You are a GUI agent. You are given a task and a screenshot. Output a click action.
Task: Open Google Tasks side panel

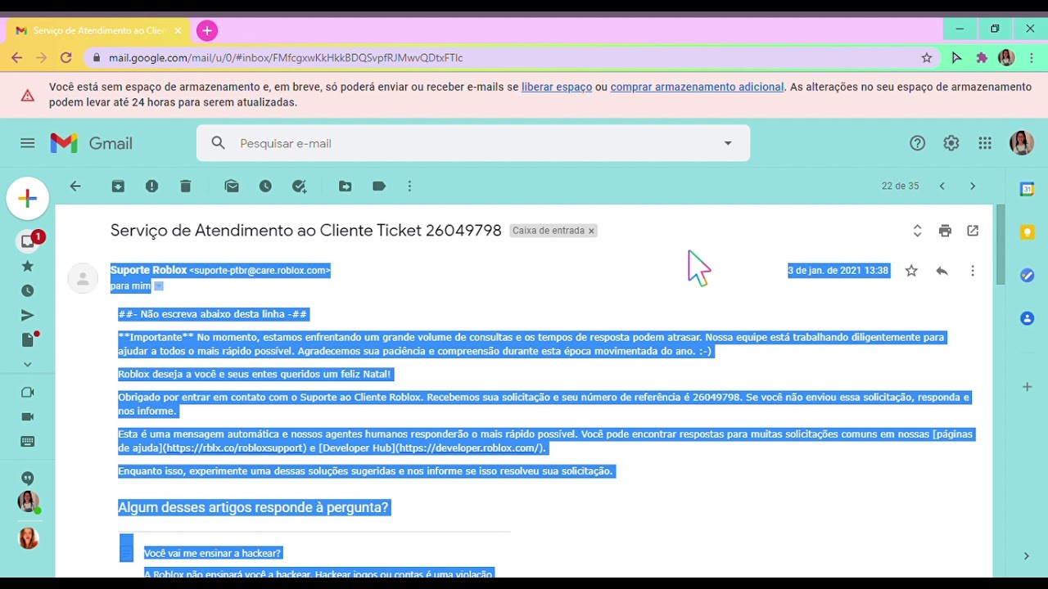point(1027,276)
